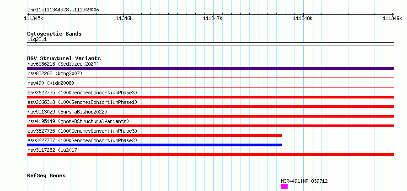Select the red nsv5513029 variant bar
This screenshot has height=191, width=407.
(210, 116)
